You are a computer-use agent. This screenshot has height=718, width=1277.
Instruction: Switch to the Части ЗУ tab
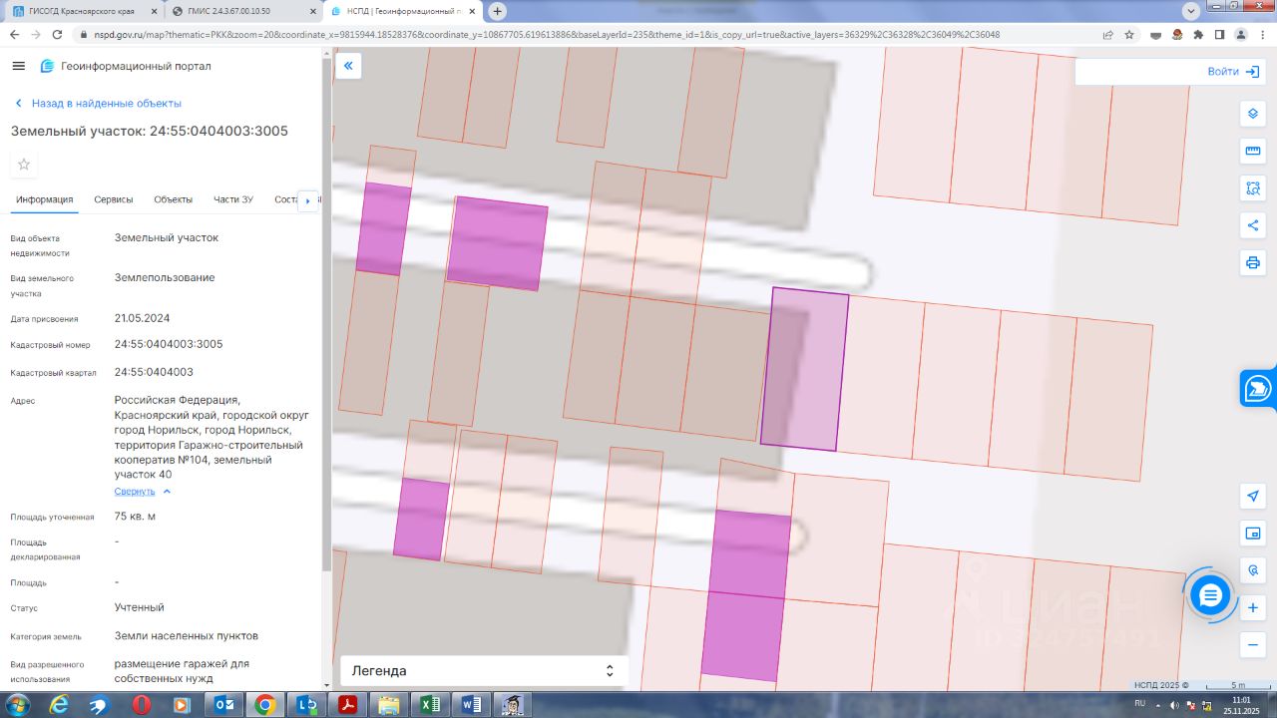233,199
